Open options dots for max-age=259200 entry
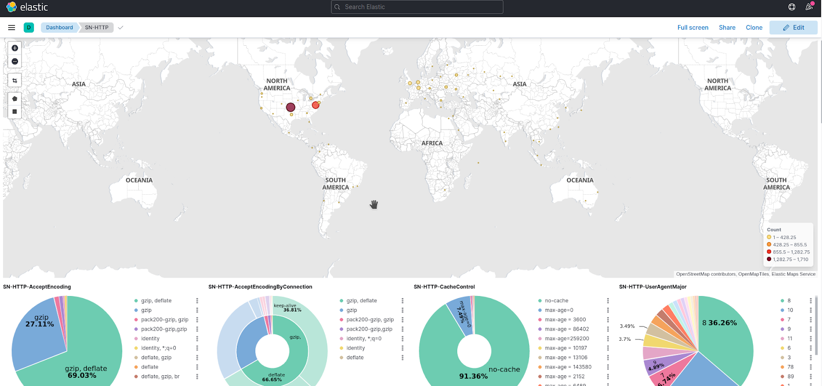The height and width of the screenshot is (386, 822). pos(608,339)
